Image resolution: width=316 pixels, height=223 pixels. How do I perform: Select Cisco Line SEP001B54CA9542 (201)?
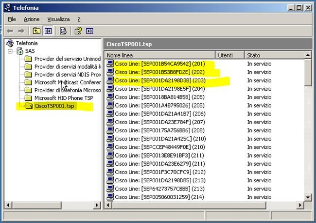click(x=158, y=64)
